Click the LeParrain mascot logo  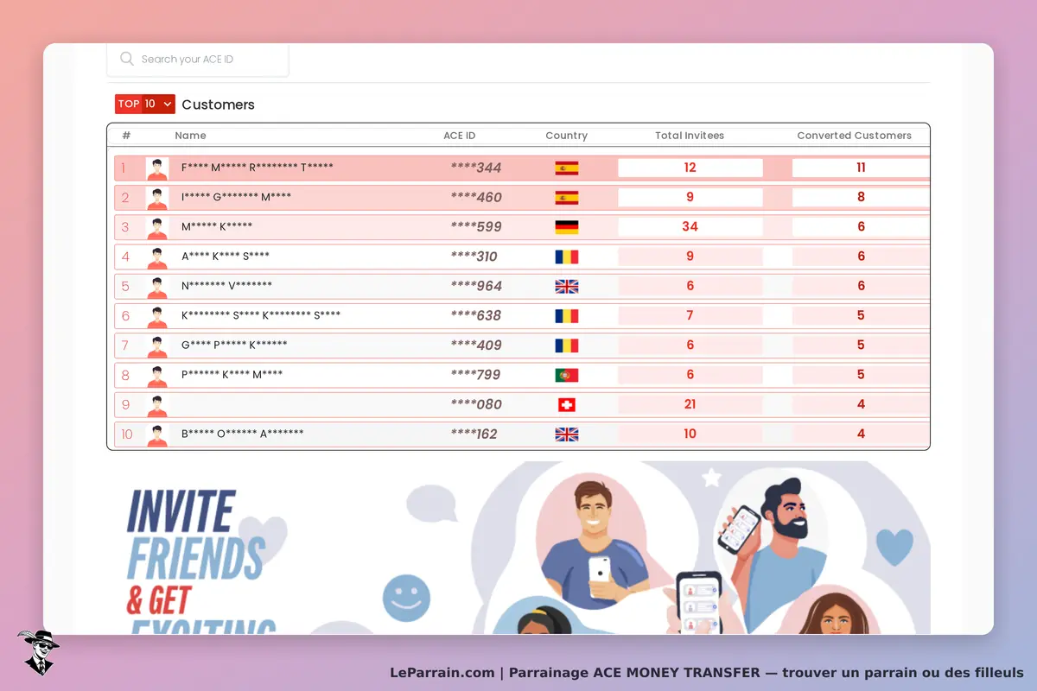tap(37, 652)
